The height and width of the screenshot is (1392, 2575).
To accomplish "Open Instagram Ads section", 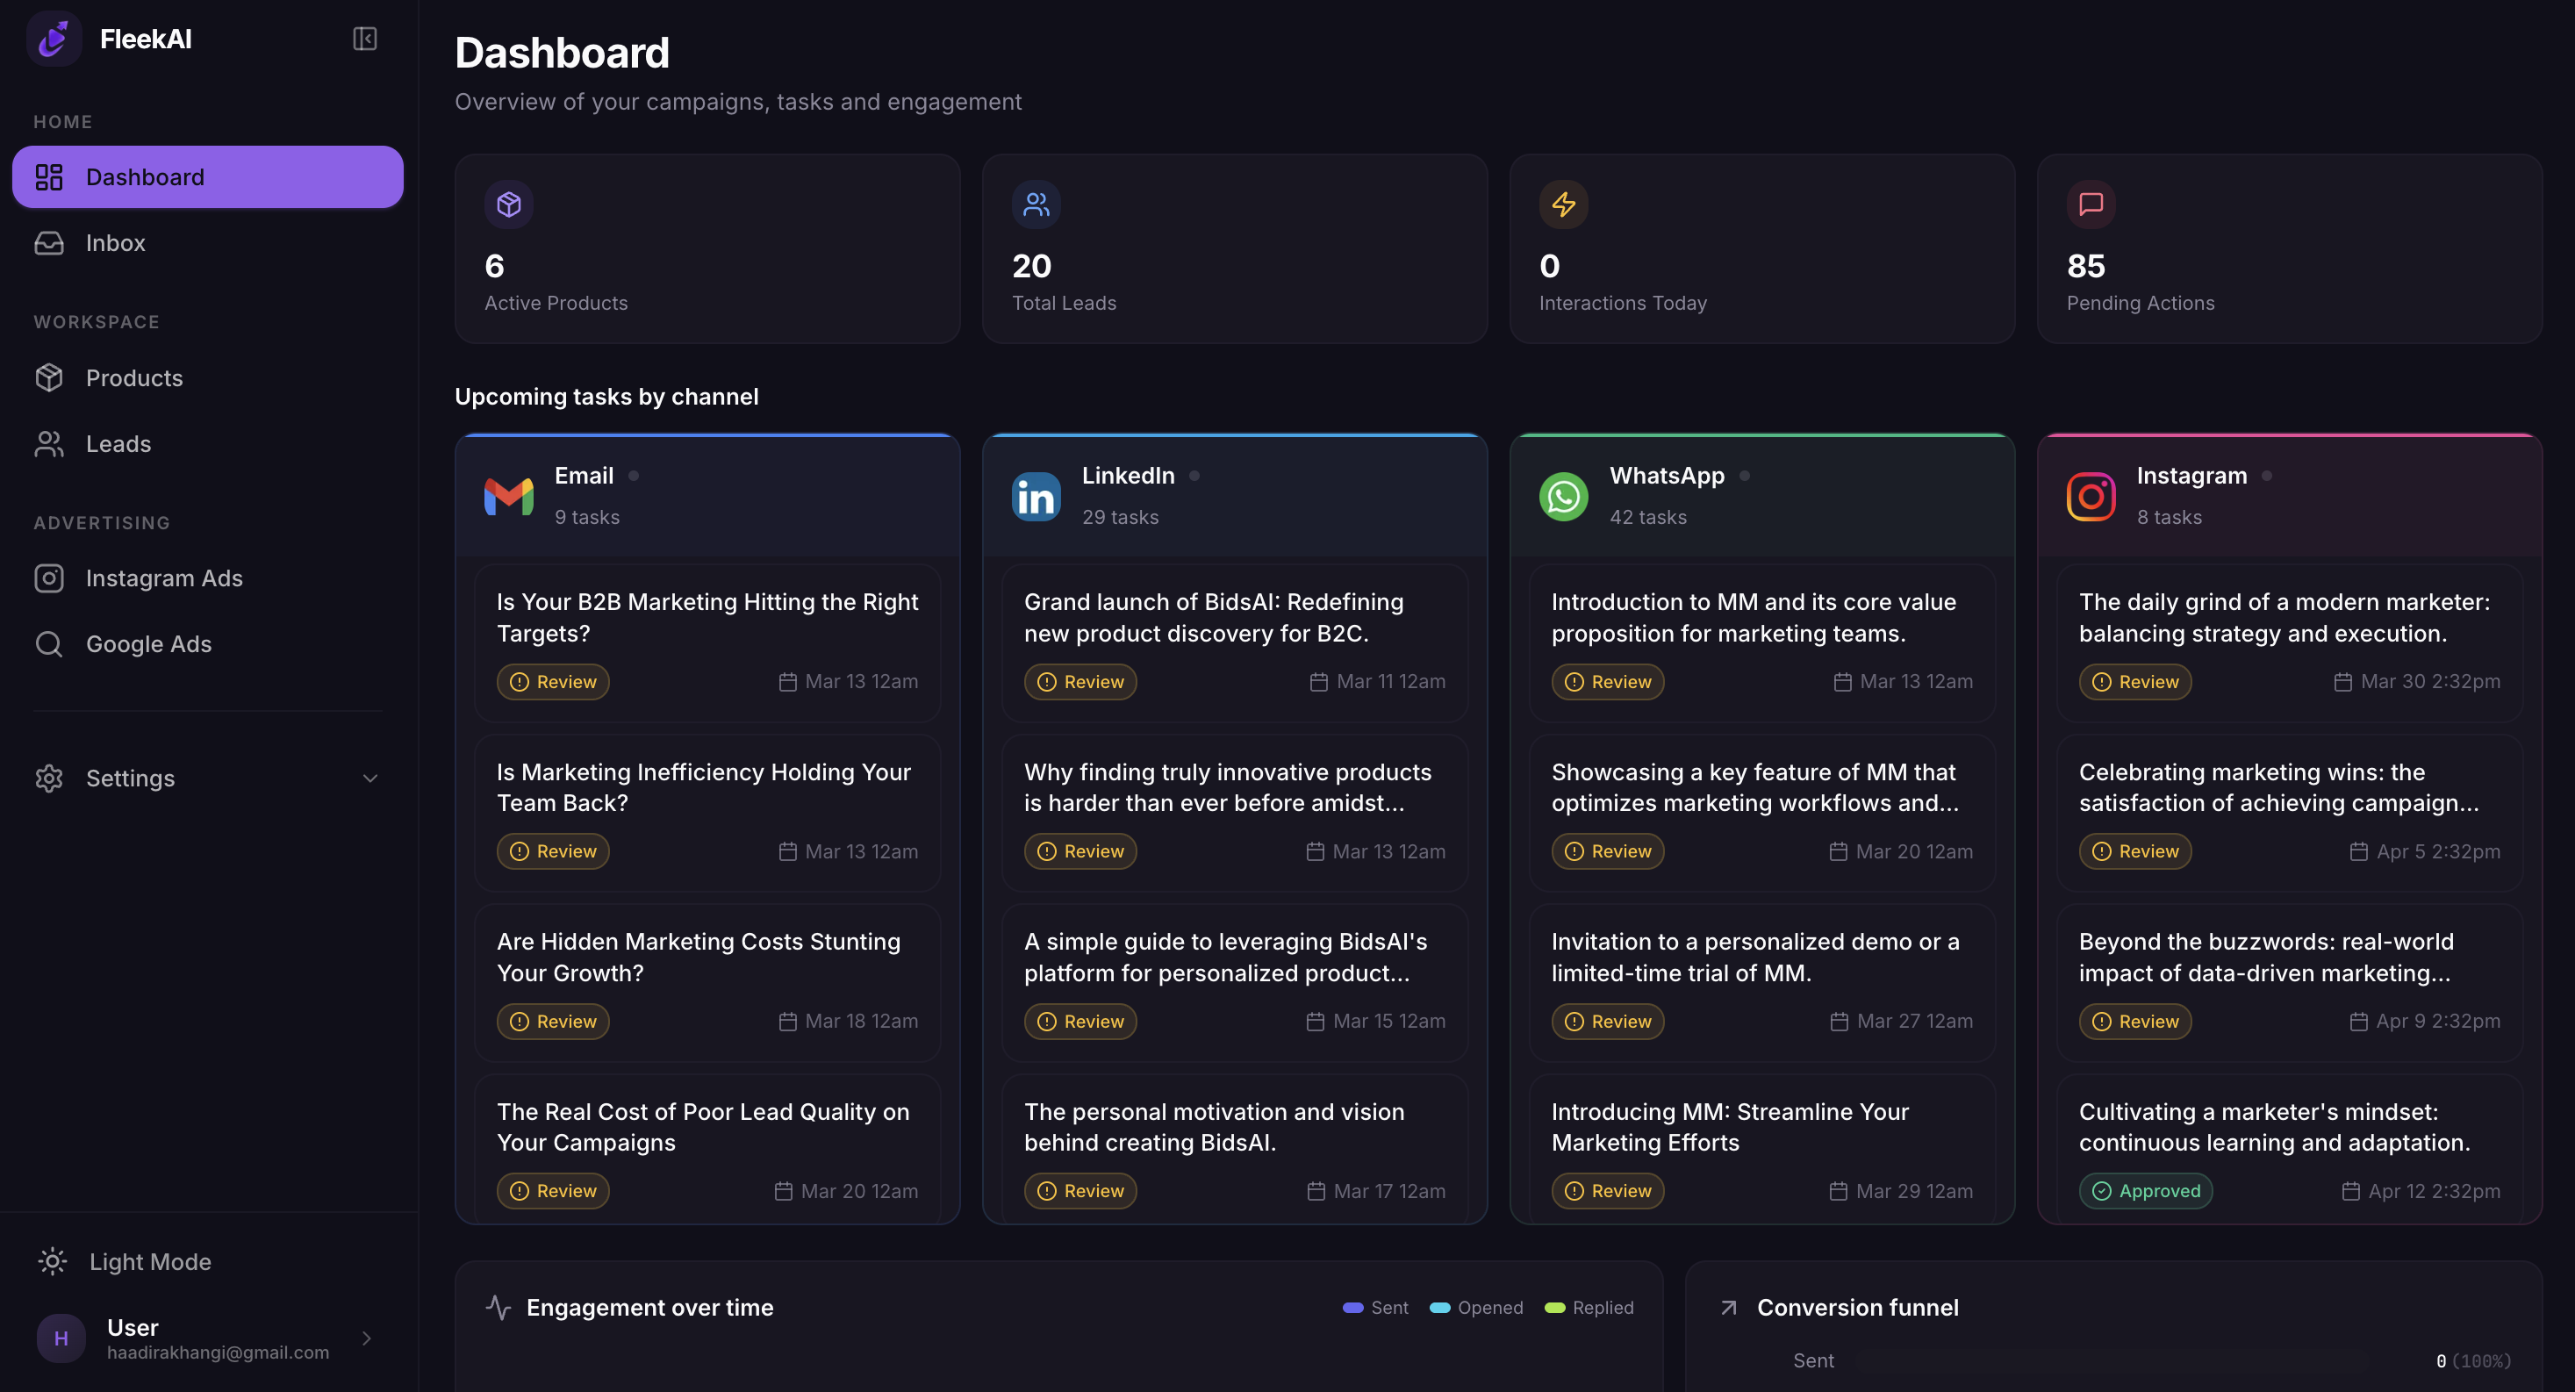I will coord(208,578).
